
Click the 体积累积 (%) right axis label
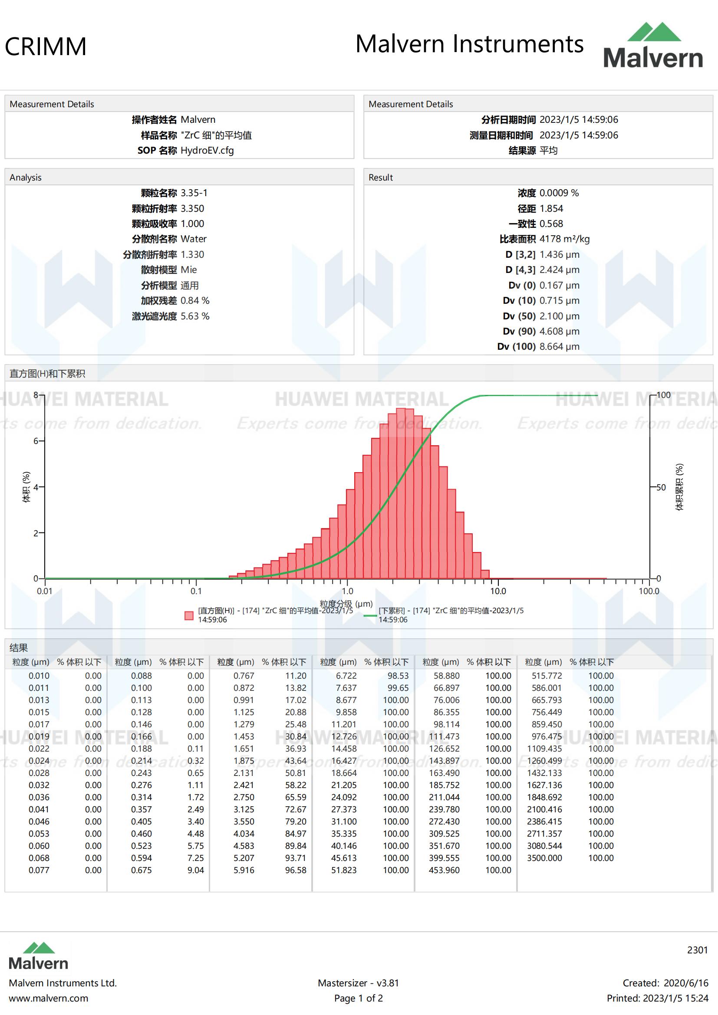click(x=679, y=487)
